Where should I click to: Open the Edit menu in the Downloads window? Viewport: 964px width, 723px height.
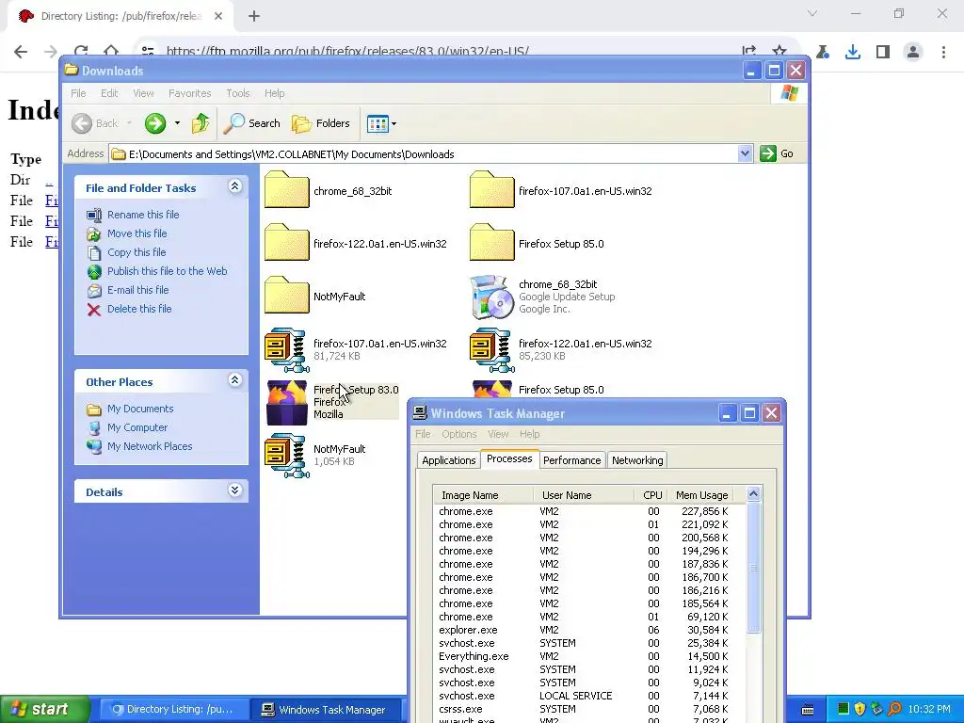[x=109, y=93]
